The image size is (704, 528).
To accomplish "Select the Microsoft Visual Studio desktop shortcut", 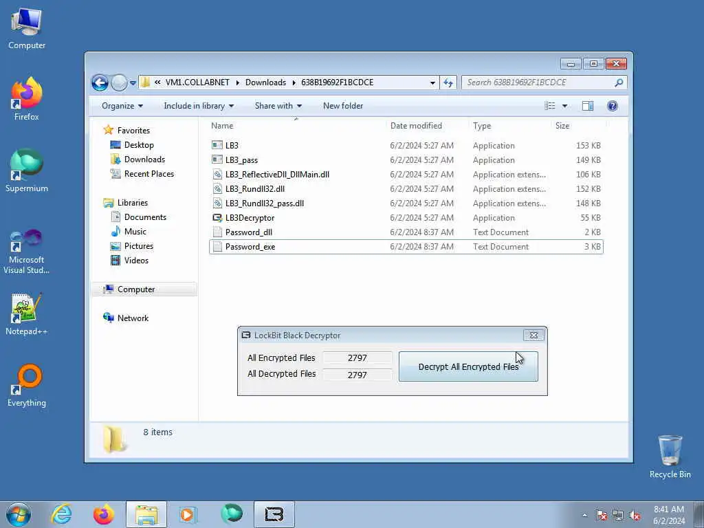I will (x=27, y=252).
